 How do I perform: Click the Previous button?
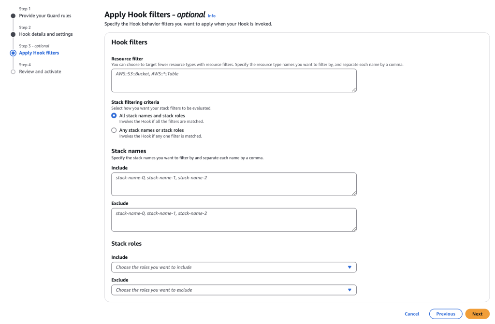pos(445,313)
